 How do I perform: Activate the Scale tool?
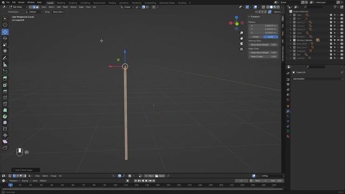(5, 45)
